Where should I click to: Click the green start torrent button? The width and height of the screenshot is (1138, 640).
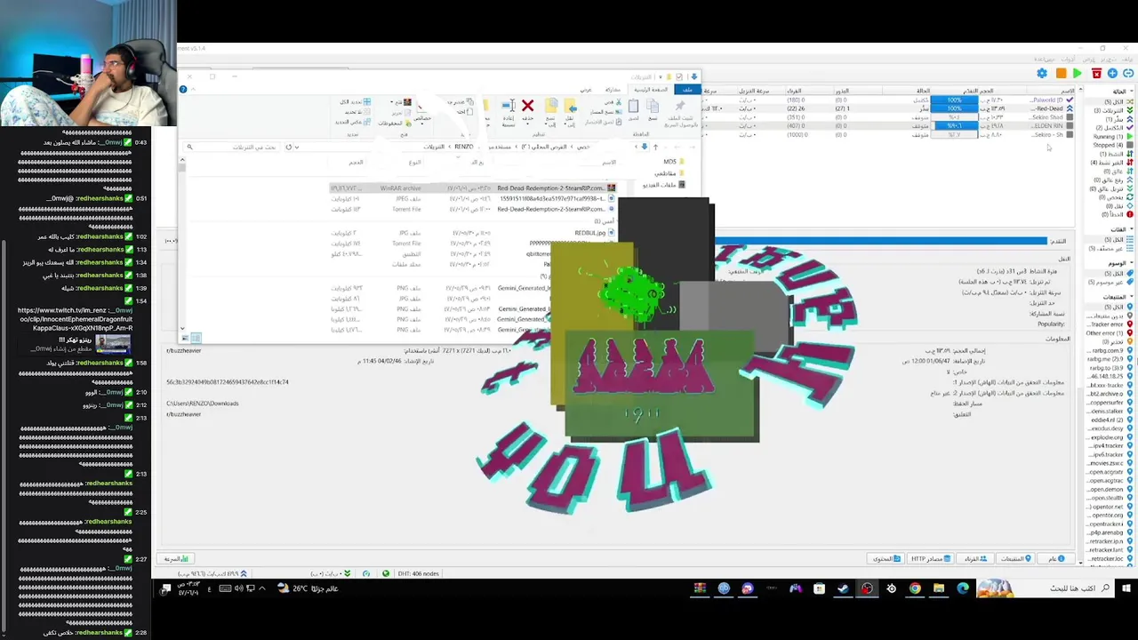[1077, 74]
